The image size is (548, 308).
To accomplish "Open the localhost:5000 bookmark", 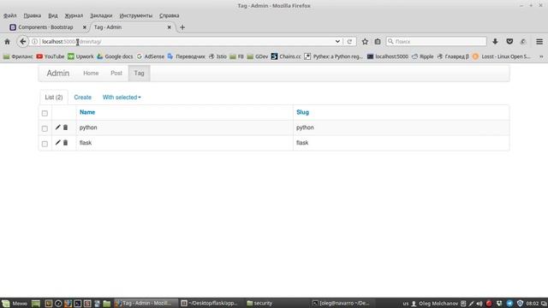I will (x=388, y=56).
